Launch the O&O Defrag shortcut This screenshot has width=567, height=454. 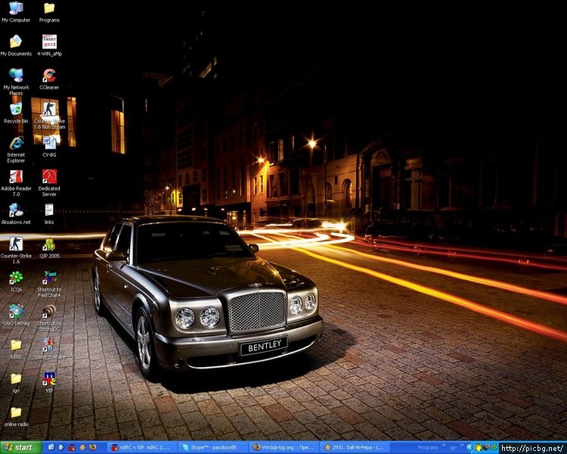point(16,315)
